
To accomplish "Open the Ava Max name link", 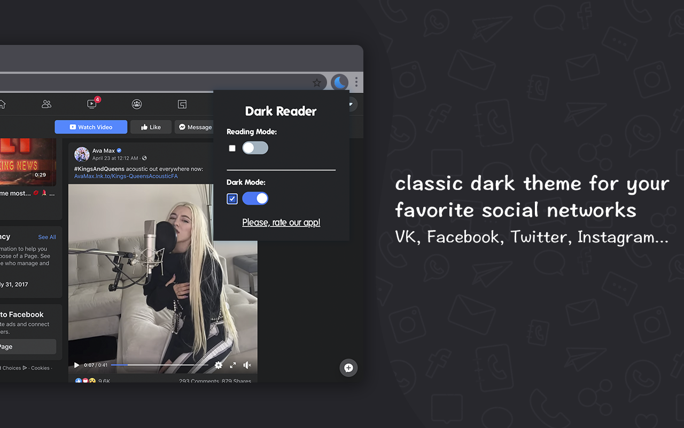I will pyautogui.click(x=104, y=151).
